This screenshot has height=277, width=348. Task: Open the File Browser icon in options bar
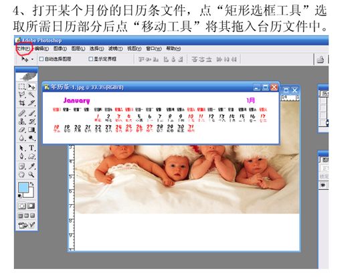click(x=320, y=60)
